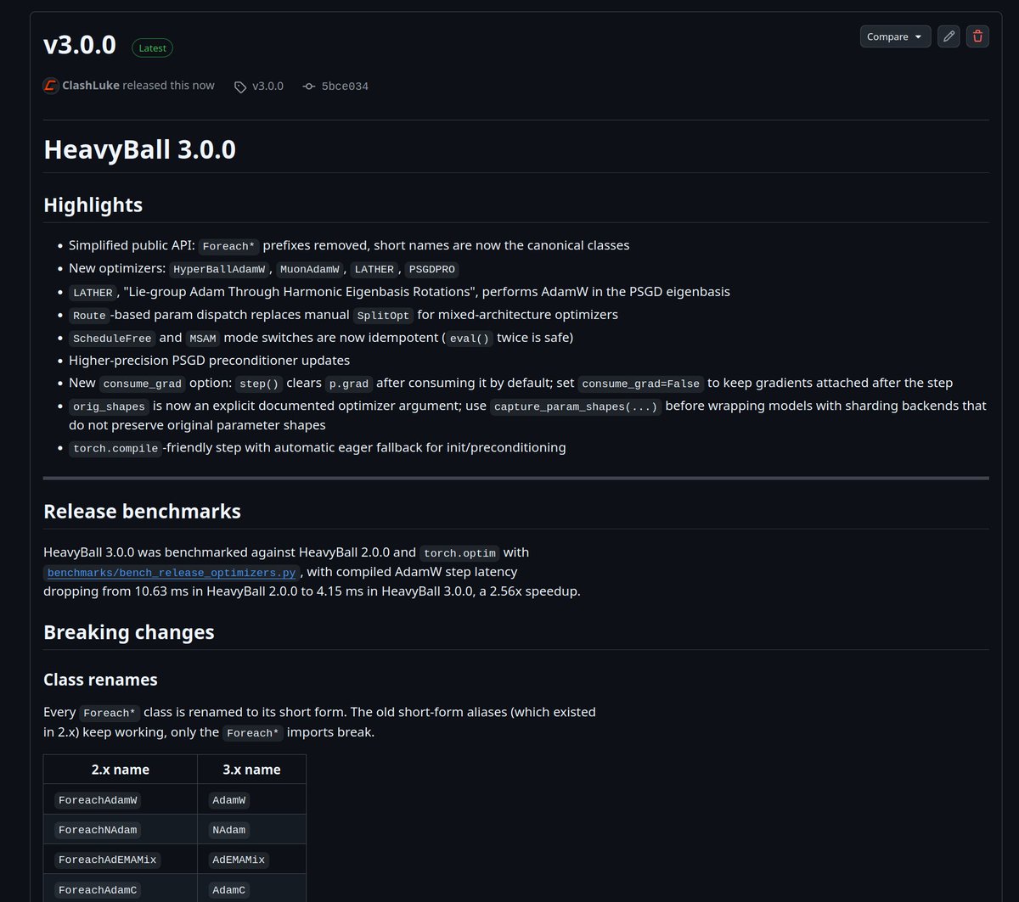
Task: Click the MSAM code label
Action: tap(205, 338)
